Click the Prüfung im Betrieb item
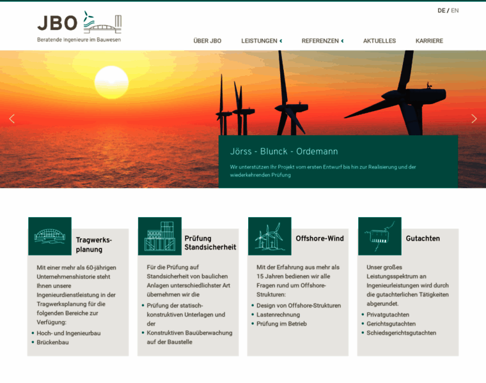 pyautogui.click(x=281, y=324)
